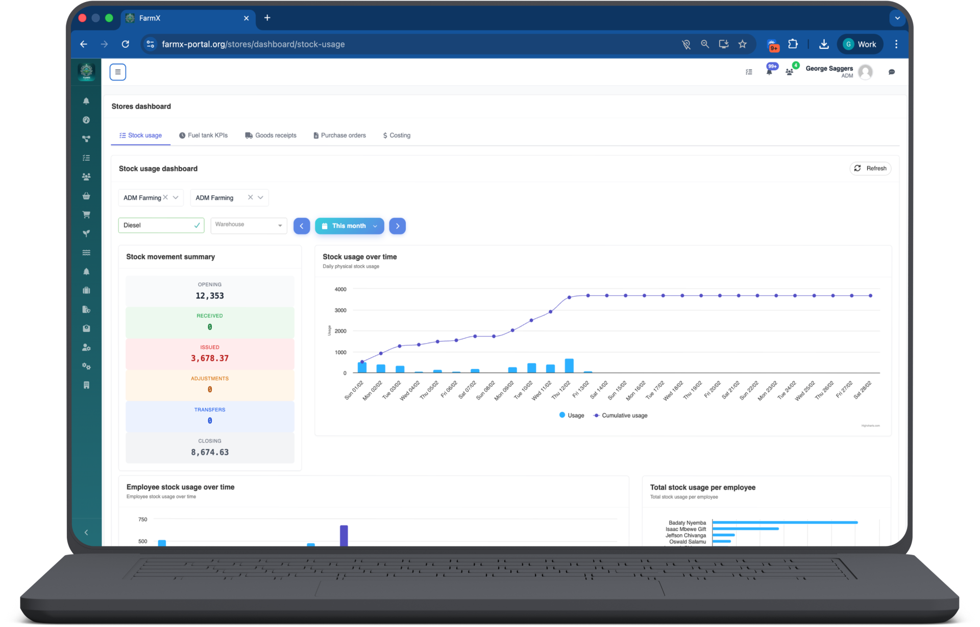Switch to Purchase orders tab
The image size is (980, 627).
click(339, 136)
